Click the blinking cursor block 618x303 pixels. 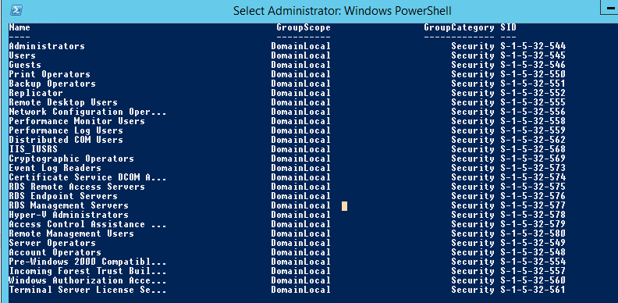[x=344, y=206]
